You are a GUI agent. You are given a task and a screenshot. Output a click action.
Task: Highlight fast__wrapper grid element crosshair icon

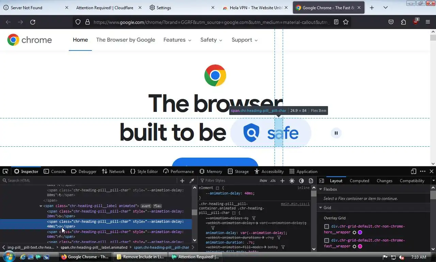(x=354, y=246)
